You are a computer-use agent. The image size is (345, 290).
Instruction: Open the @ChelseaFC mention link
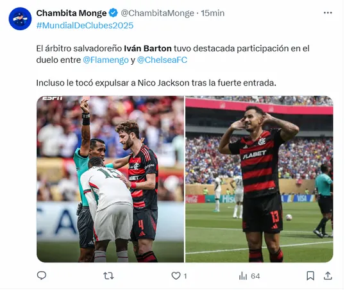click(x=162, y=60)
